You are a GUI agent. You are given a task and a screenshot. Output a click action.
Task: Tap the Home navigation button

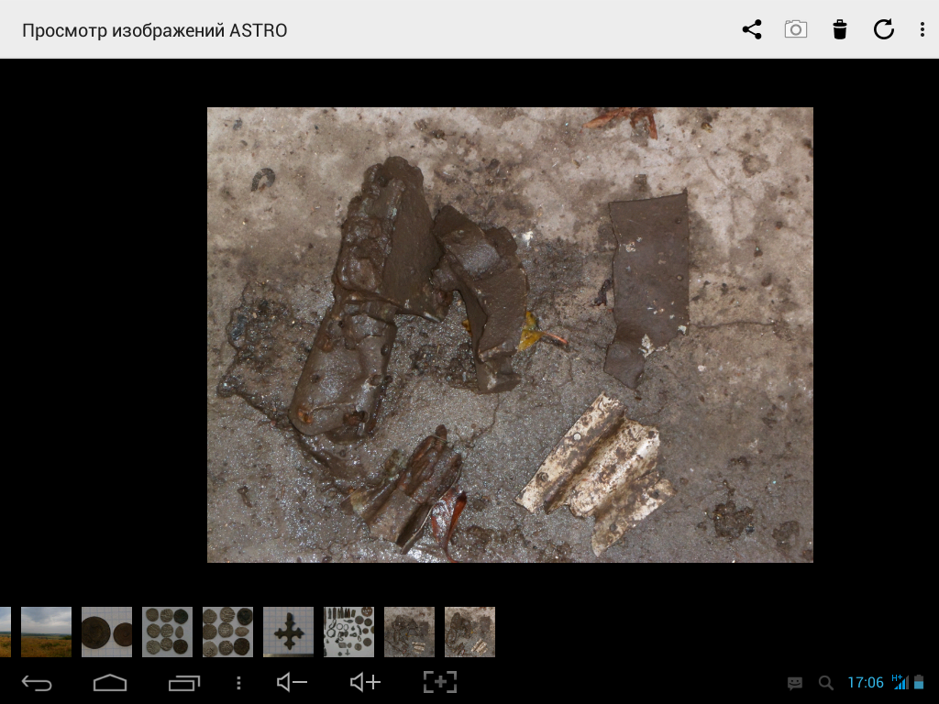(x=110, y=682)
